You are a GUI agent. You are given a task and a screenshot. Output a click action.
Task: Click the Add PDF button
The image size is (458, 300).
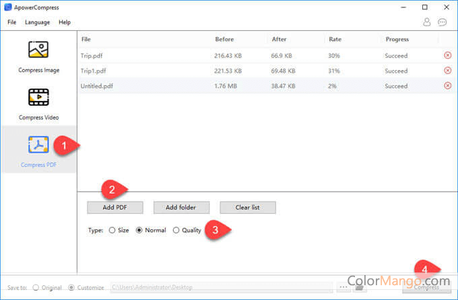pos(115,207)
